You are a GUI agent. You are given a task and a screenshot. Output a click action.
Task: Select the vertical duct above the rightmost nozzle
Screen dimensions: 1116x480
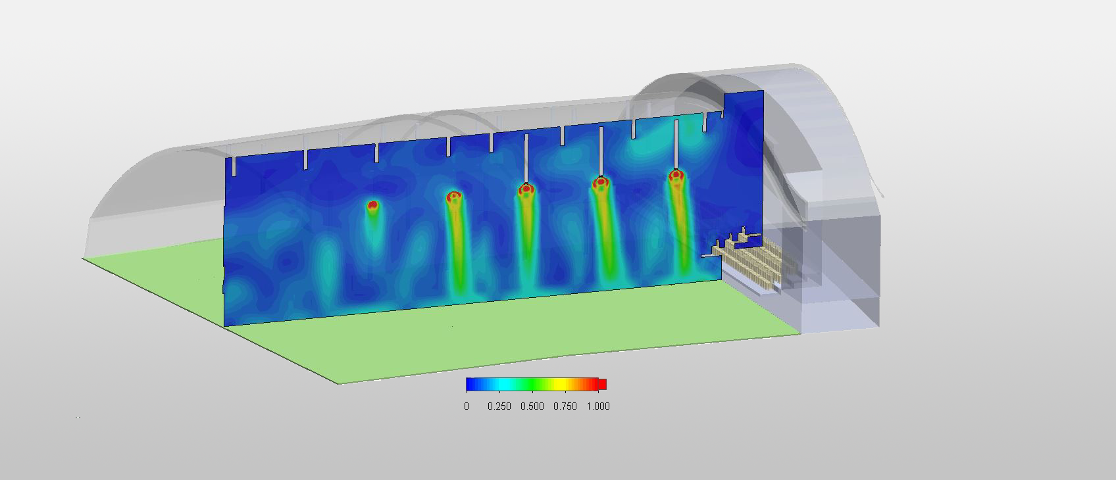click(676, 143)
